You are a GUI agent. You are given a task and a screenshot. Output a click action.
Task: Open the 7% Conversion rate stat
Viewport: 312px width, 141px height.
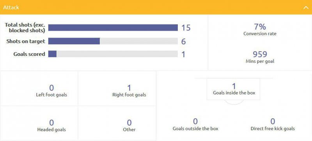260,30
